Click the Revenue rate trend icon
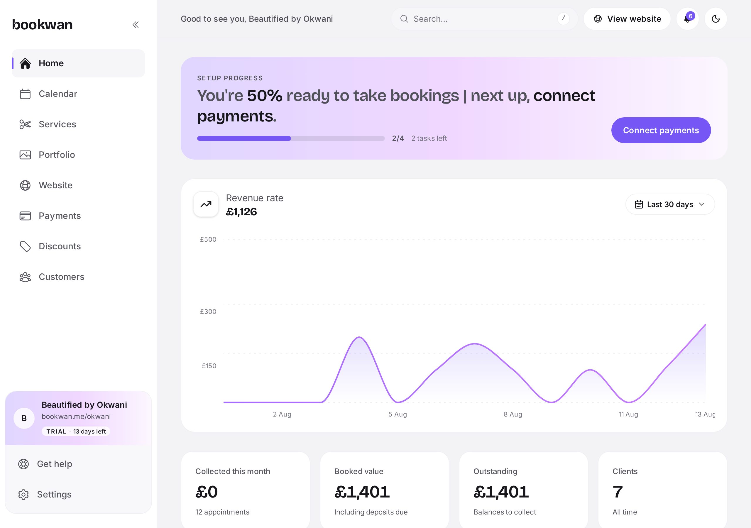The height and width of the screenshot is (528, 751). (206, 204)
